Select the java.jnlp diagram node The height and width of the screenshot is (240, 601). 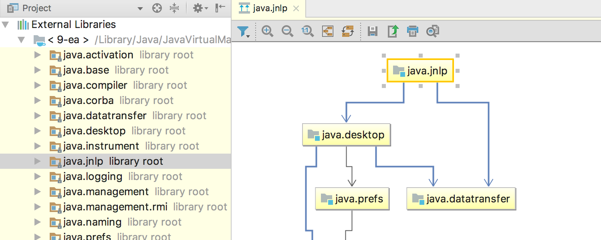click(420, 71)
